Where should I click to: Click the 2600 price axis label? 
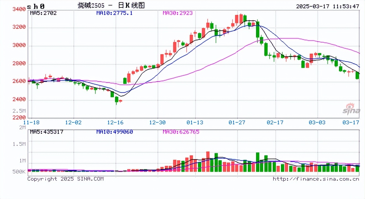tap(19, 81)
